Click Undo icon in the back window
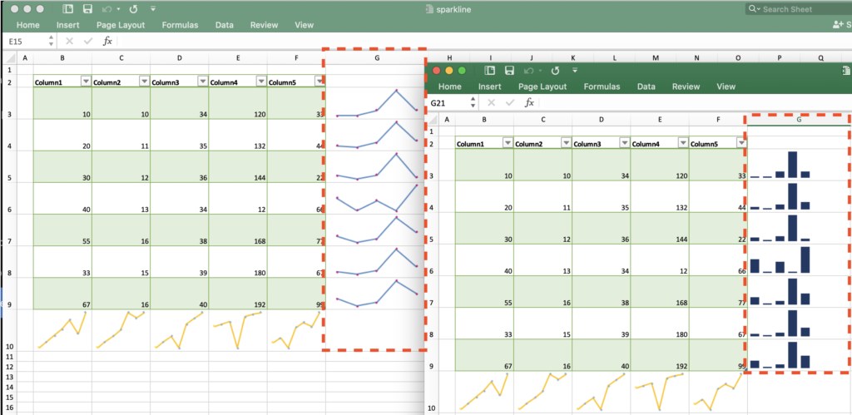The height and width of the screenshot is (415, 852). (x=106, y=8)
